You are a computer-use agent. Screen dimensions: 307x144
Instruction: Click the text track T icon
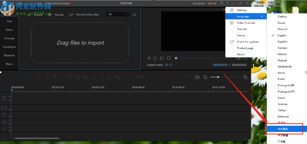click(4, 115)
